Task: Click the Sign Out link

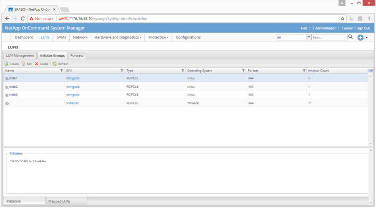Action: click(363, 28)
